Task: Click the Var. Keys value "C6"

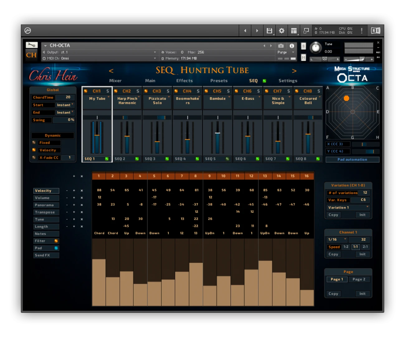Action: pos(363,200)
